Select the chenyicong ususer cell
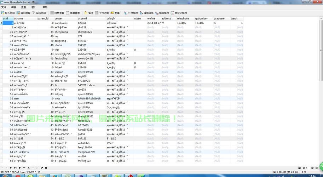This screenshot has width=323, height=177. click(x=65, y=32)
